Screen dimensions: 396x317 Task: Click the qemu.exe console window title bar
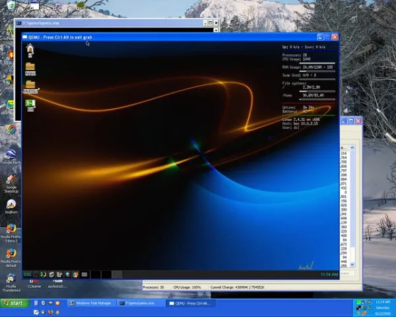point(109,23)
